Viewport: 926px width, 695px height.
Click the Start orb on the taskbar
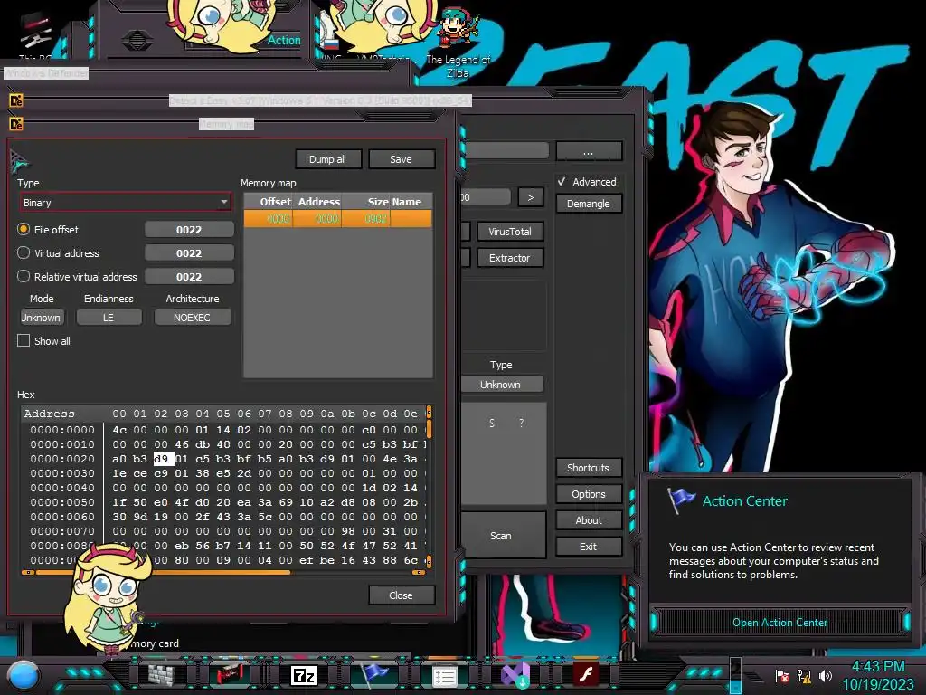[x=24, y=675]
